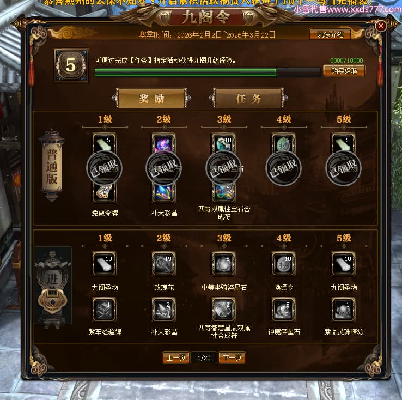Screen dimensions: 402x400
Task: Select the 神魔淬星石 reward icon
Action: pos(283,309)
